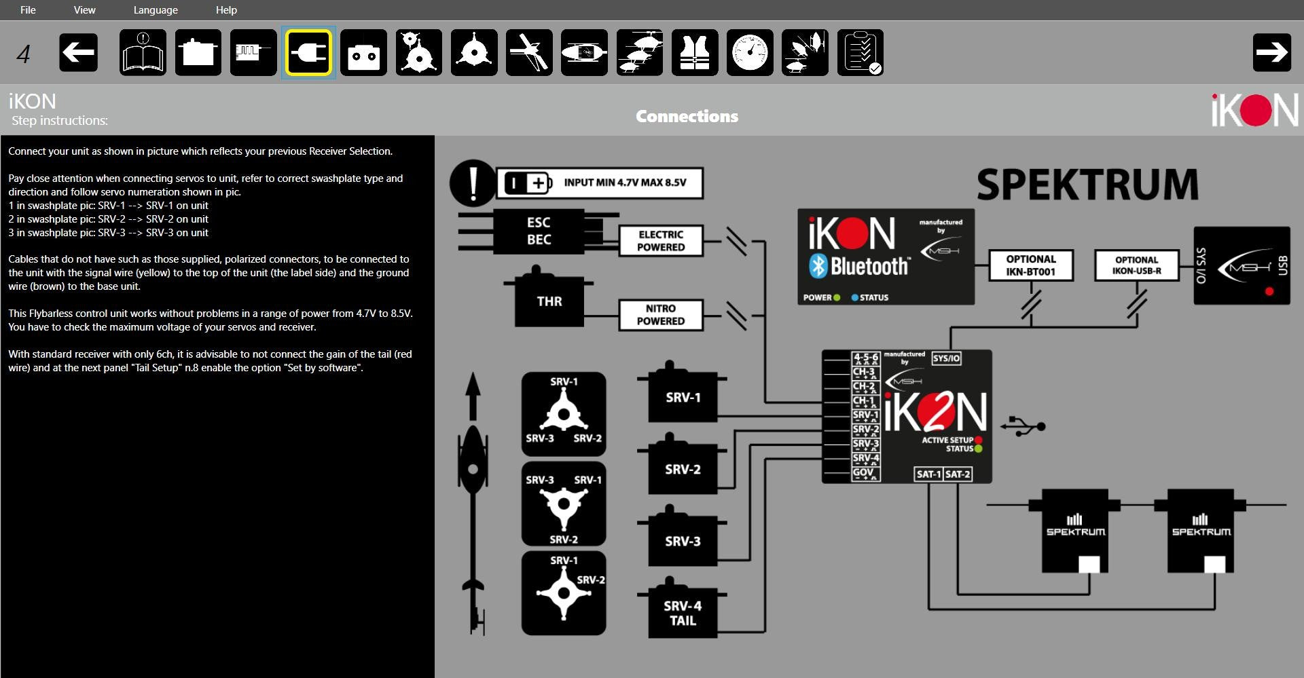Viewport: 1304px width, 678px height.
Task: Open the receiver signal waveform step
Action: point(253,52)
